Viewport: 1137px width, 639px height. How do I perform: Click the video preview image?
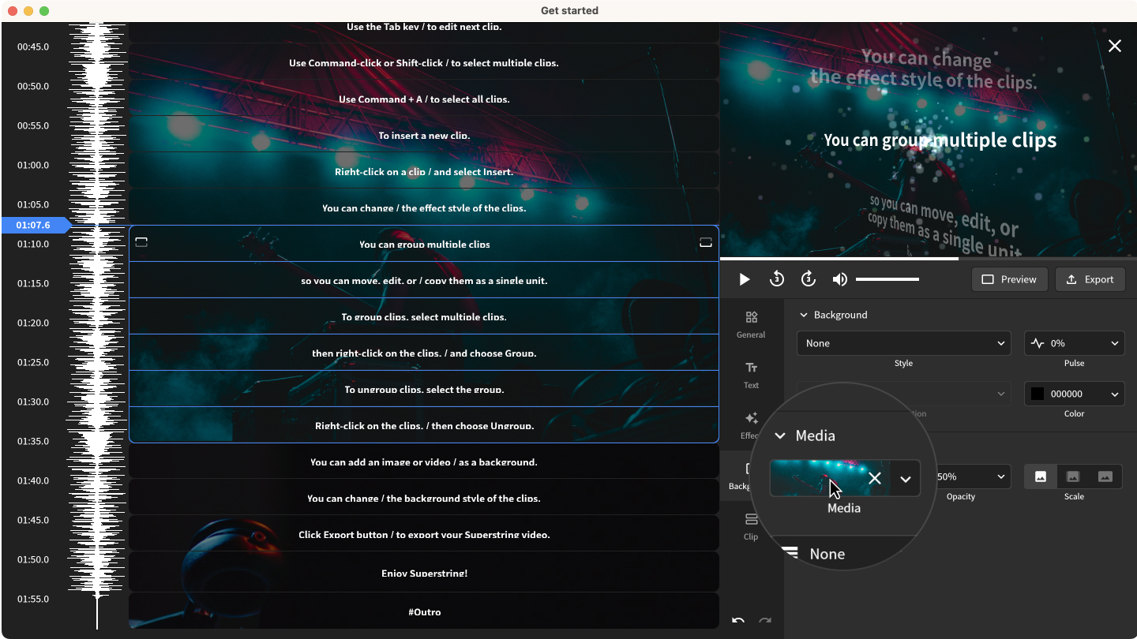(x=928, y=139)
